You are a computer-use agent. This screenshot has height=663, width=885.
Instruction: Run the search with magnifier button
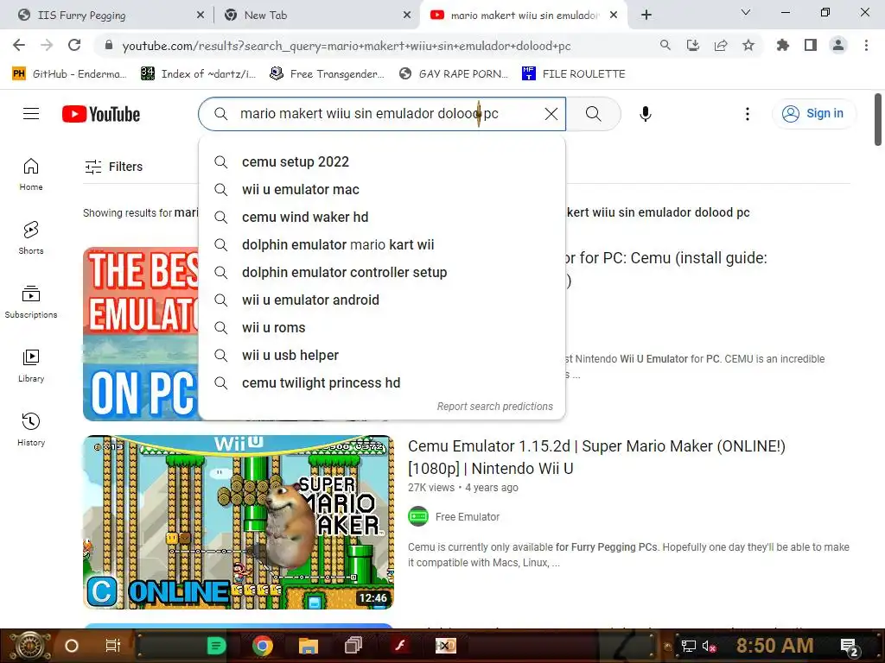coord(593,114)
